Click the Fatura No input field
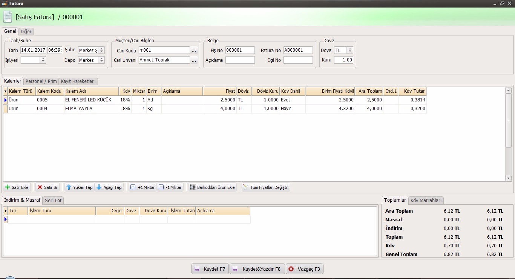 pyautogui.click(x=298, y=50)
